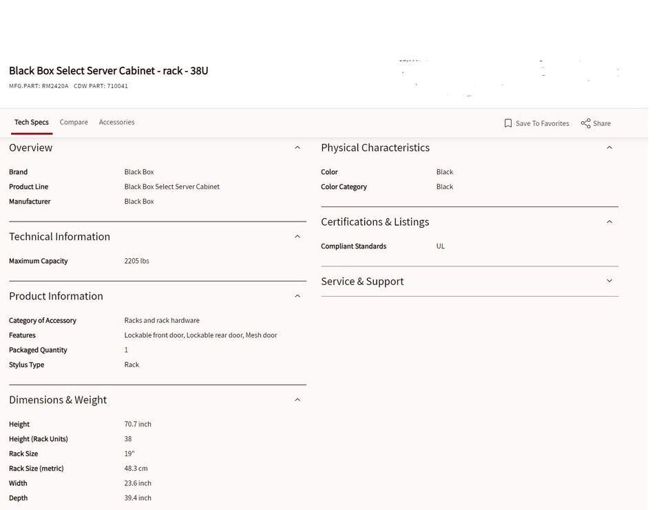661x510 pixels.
Task: Click the Brand value Black Box
Action: [139, 172]
